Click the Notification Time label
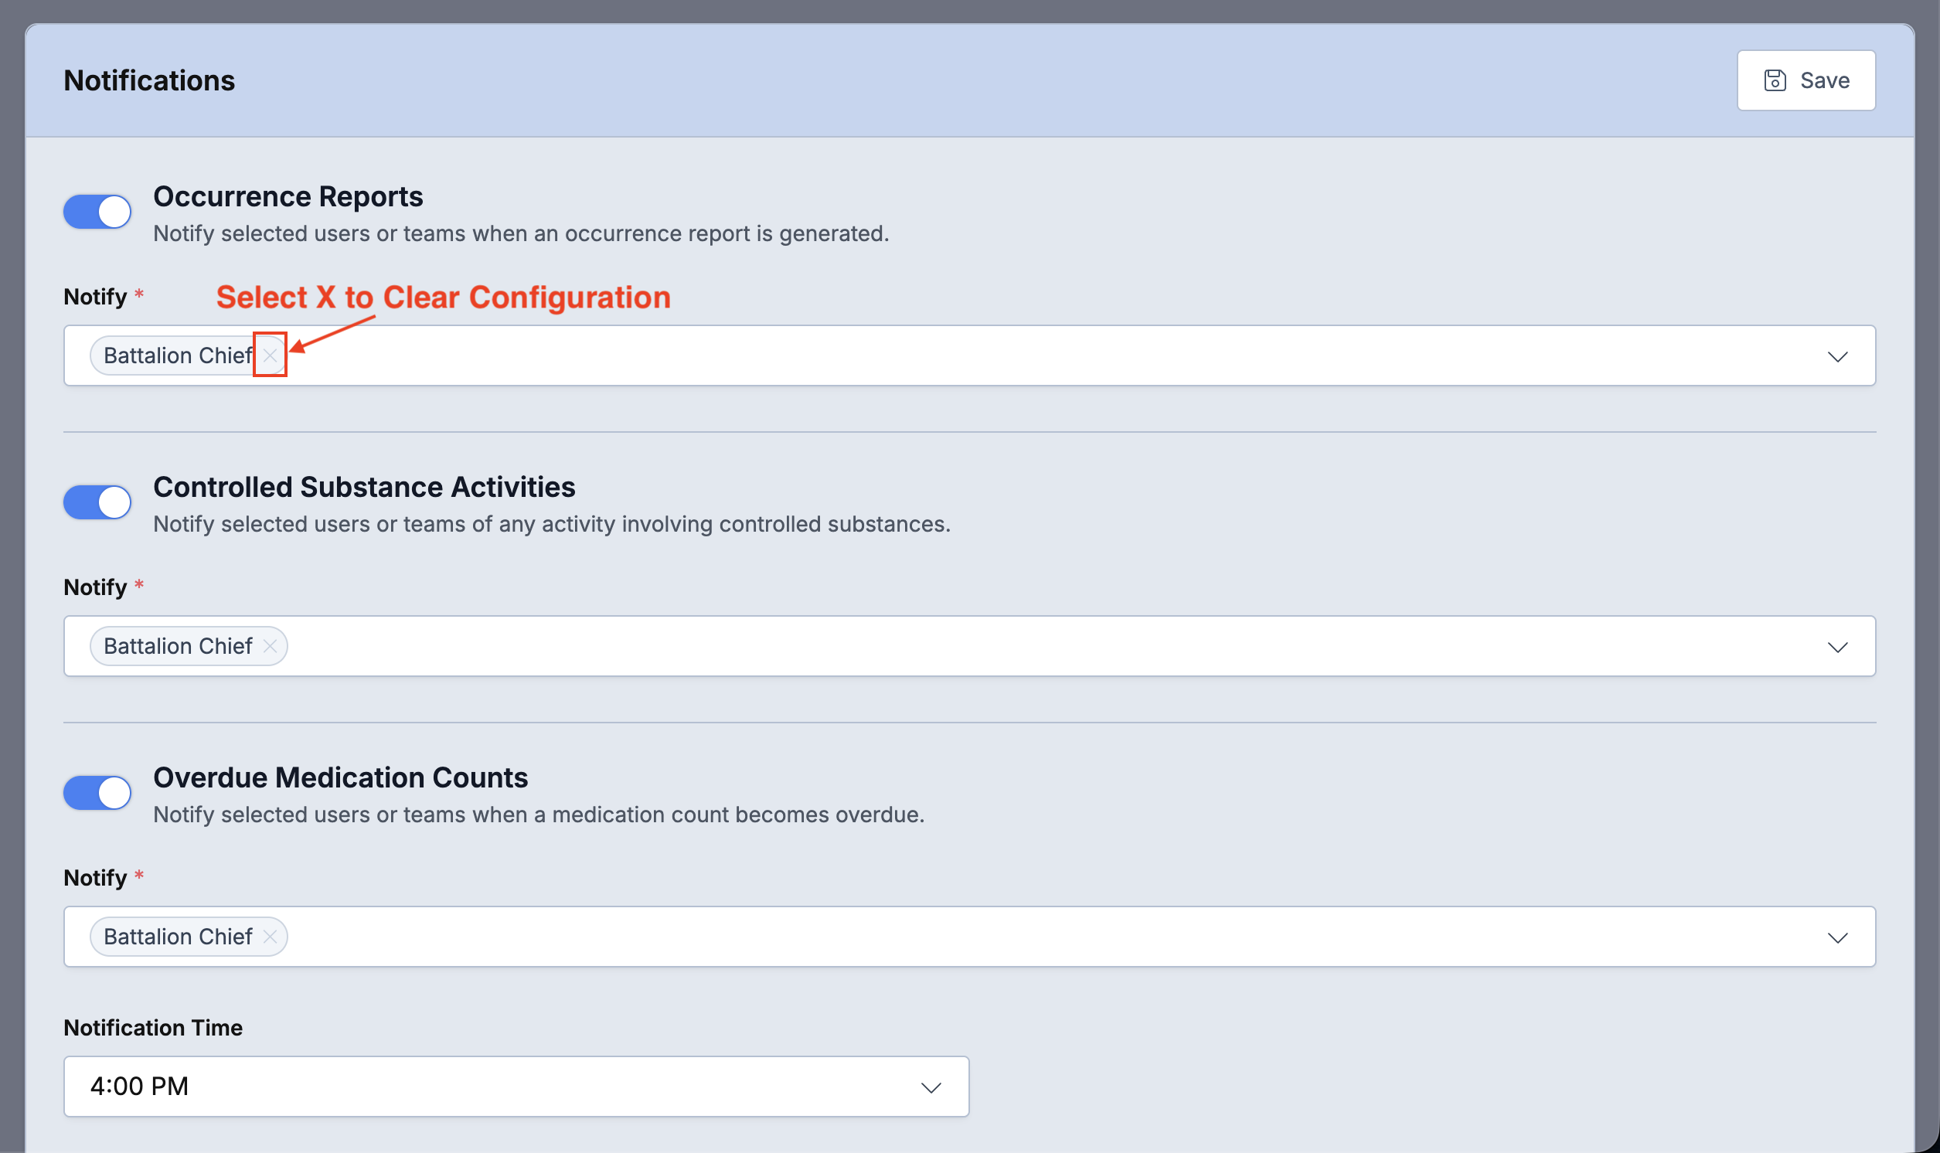 click(x=153, y=1027)
